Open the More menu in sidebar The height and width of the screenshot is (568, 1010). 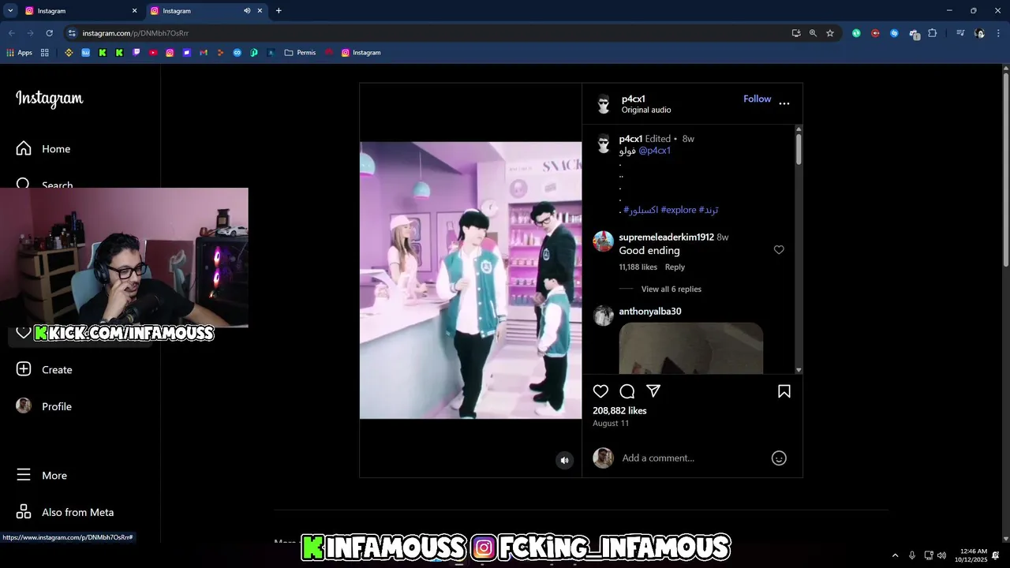(43, 476)
